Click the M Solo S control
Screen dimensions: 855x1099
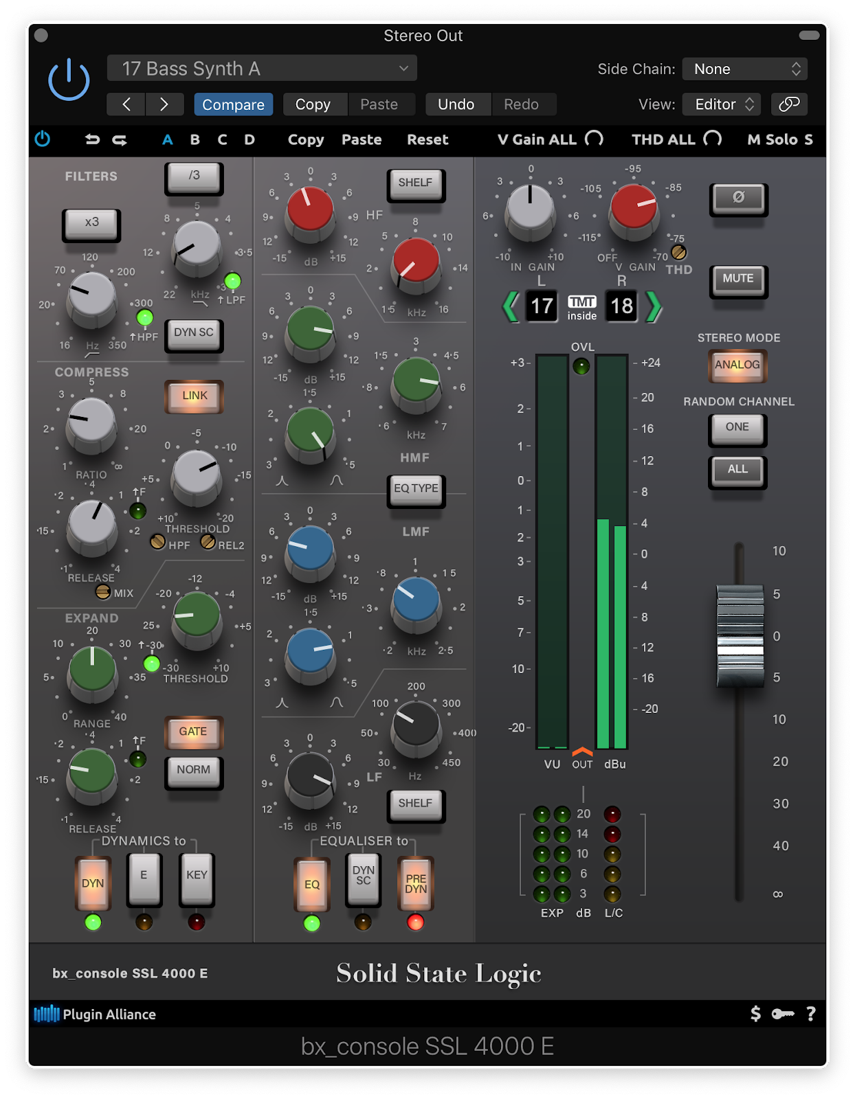[780, 139]
